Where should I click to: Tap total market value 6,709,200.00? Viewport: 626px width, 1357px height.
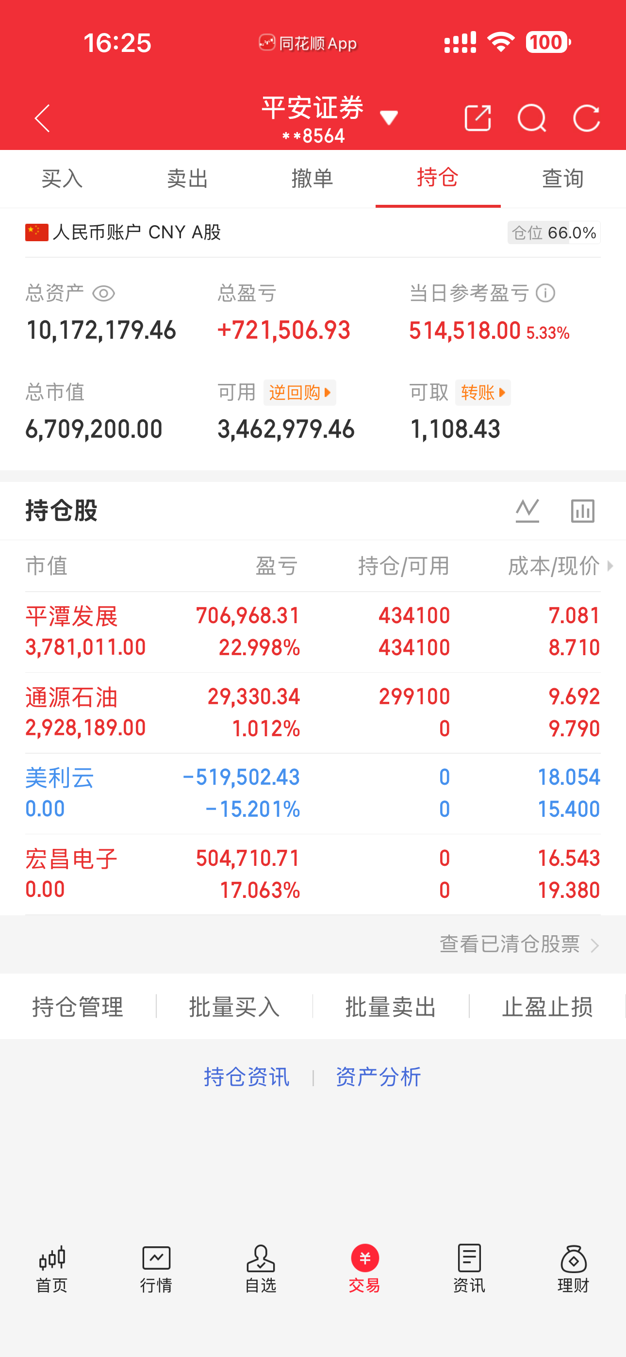click(x=94, y=429)
